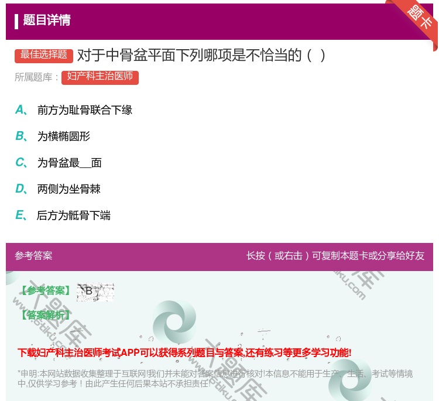Click the question text 对于中骨盆平面下列哪项是不恰当的

coord(201,55)
